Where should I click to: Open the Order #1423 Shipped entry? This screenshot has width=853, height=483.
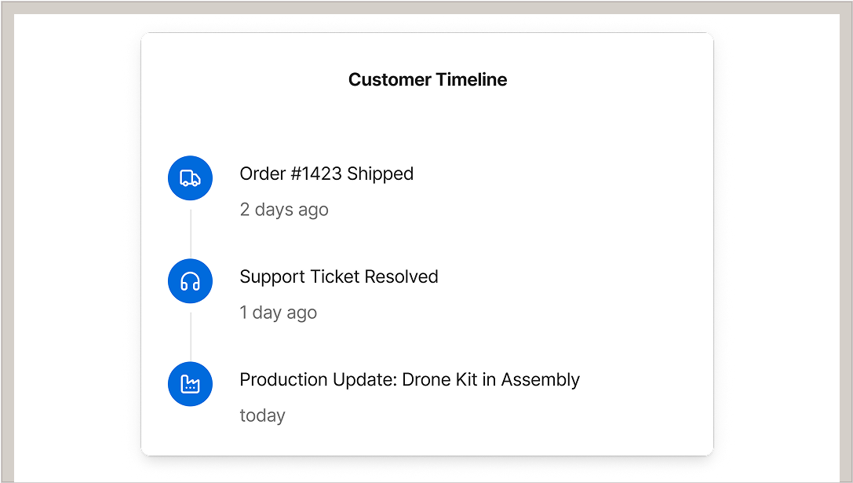(326, 174)
